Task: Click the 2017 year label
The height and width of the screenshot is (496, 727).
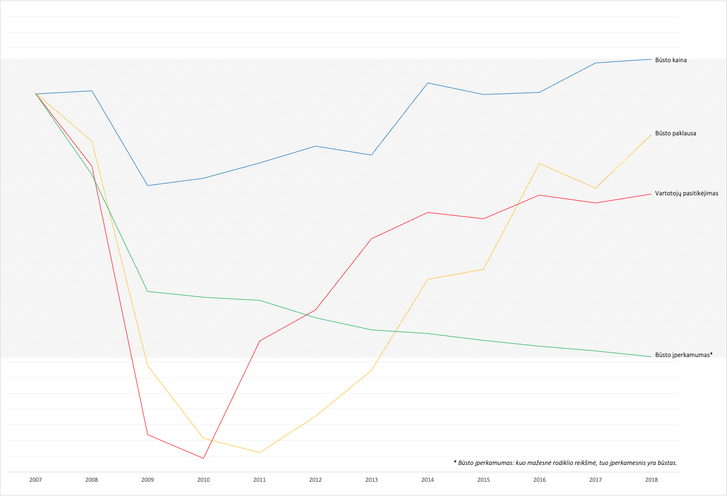Action: pos(595,480)
